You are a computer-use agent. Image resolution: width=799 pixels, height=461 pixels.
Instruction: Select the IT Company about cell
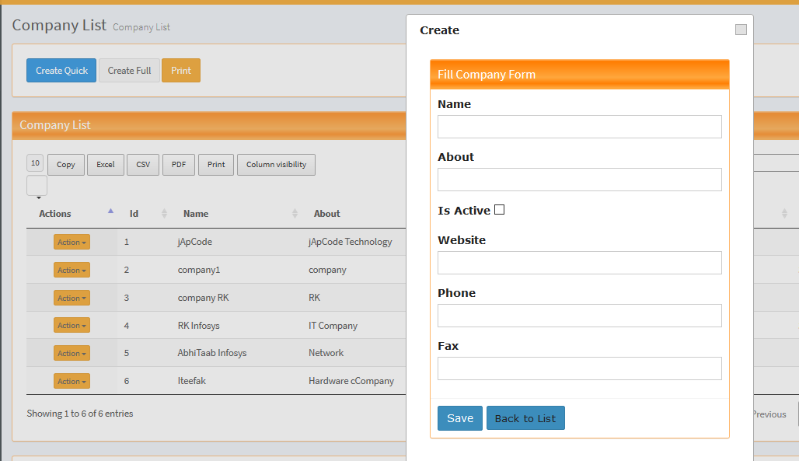(333, 326)
